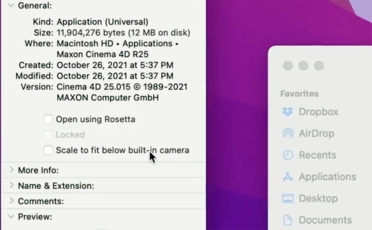Click the Recents clock icon
Viewport: 372px width, 230px height.
coord(288,155)
